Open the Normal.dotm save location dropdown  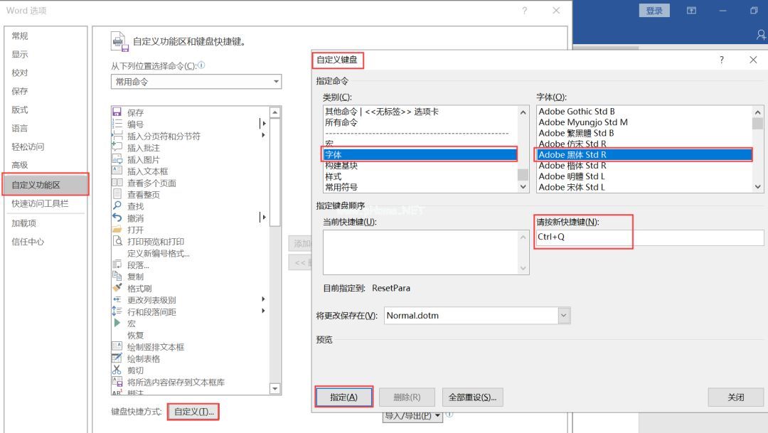(x=564, y=315)
